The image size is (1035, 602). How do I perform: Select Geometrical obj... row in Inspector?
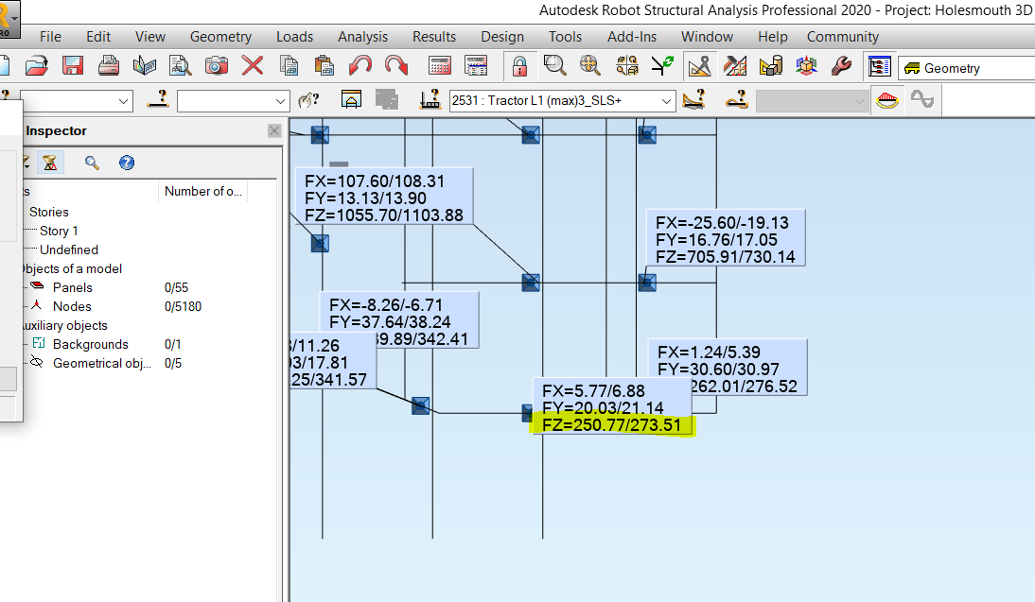tap(101, 363)
